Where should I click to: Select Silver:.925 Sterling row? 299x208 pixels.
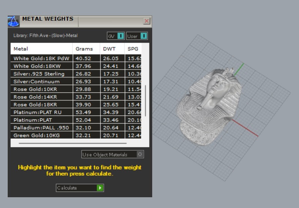(x=76, y=74)
